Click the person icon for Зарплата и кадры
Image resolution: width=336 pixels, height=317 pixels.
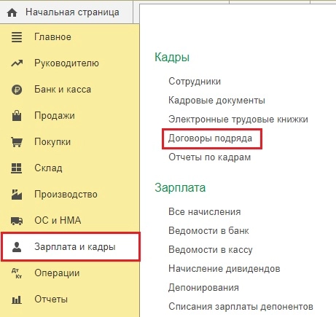(x=17, y=247)
